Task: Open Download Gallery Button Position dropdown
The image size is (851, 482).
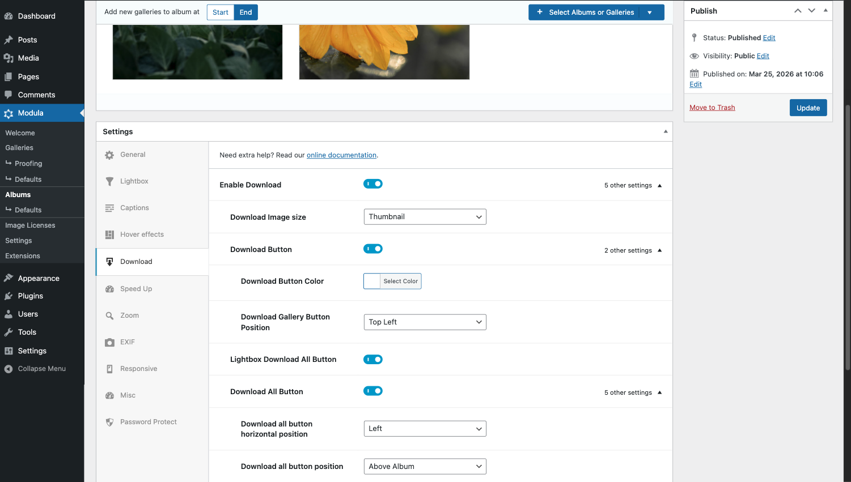Action: (x=425, y=322)
